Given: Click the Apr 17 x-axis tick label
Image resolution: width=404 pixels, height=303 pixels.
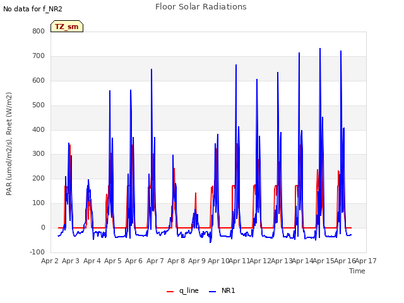Looking at the screenshot, I should [366, 261].
